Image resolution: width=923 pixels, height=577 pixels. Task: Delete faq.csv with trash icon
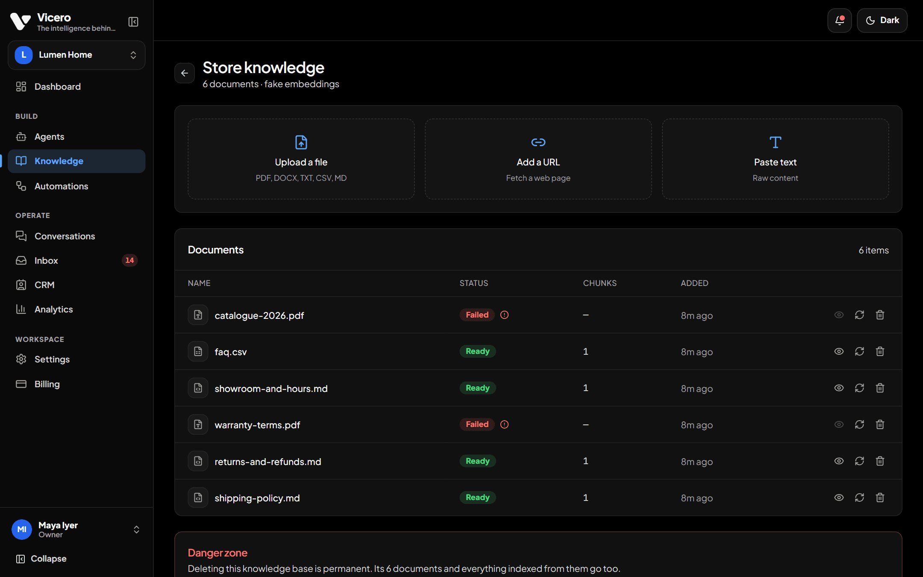[880, 351]
